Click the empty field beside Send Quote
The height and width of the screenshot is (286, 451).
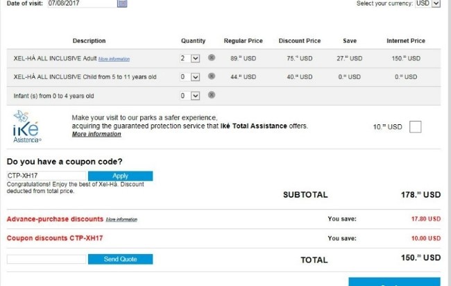(46, 259)
